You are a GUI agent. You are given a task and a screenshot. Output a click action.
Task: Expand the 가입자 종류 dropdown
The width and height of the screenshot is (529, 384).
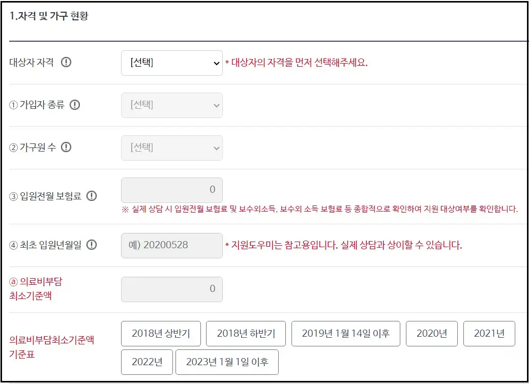tap(171, 105)
